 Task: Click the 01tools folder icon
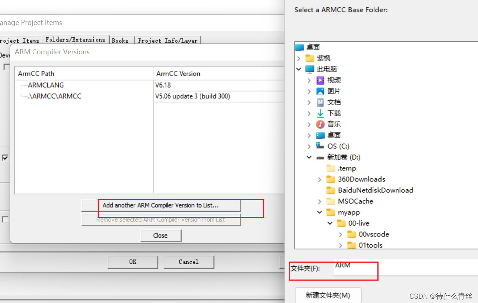352,245
